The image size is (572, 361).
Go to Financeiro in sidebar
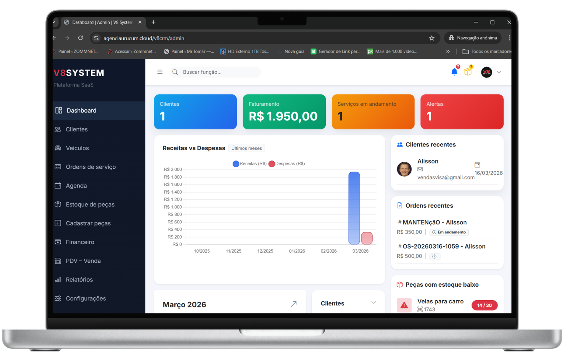(80, 242)
